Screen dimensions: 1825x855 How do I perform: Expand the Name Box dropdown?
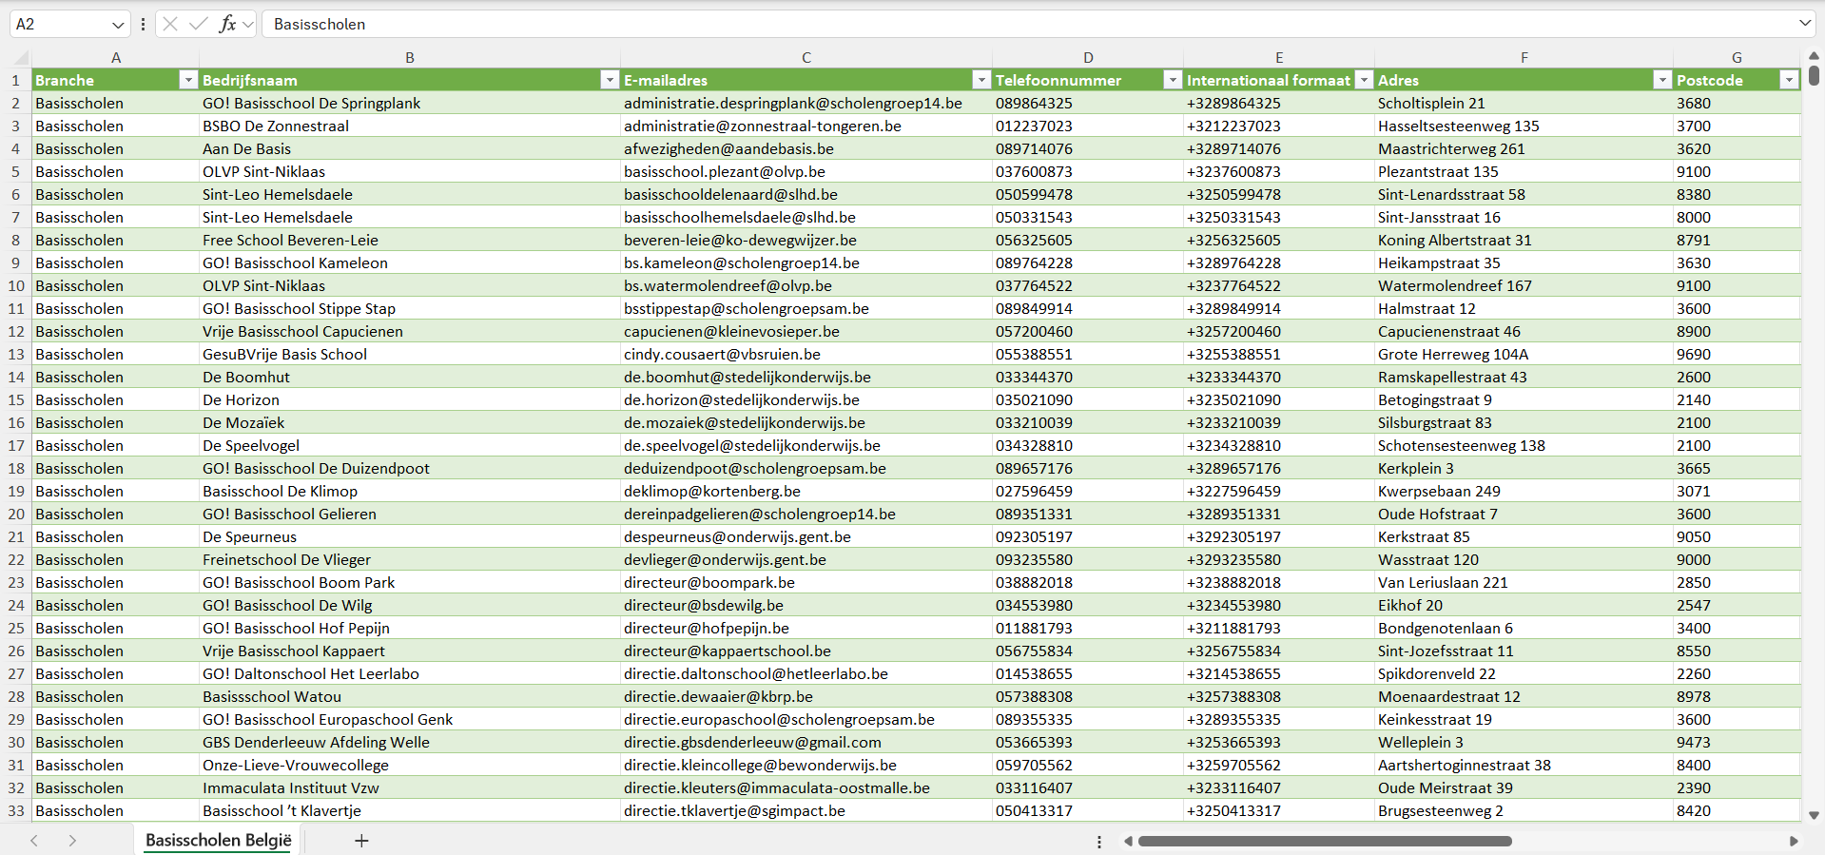pos(118,25)
